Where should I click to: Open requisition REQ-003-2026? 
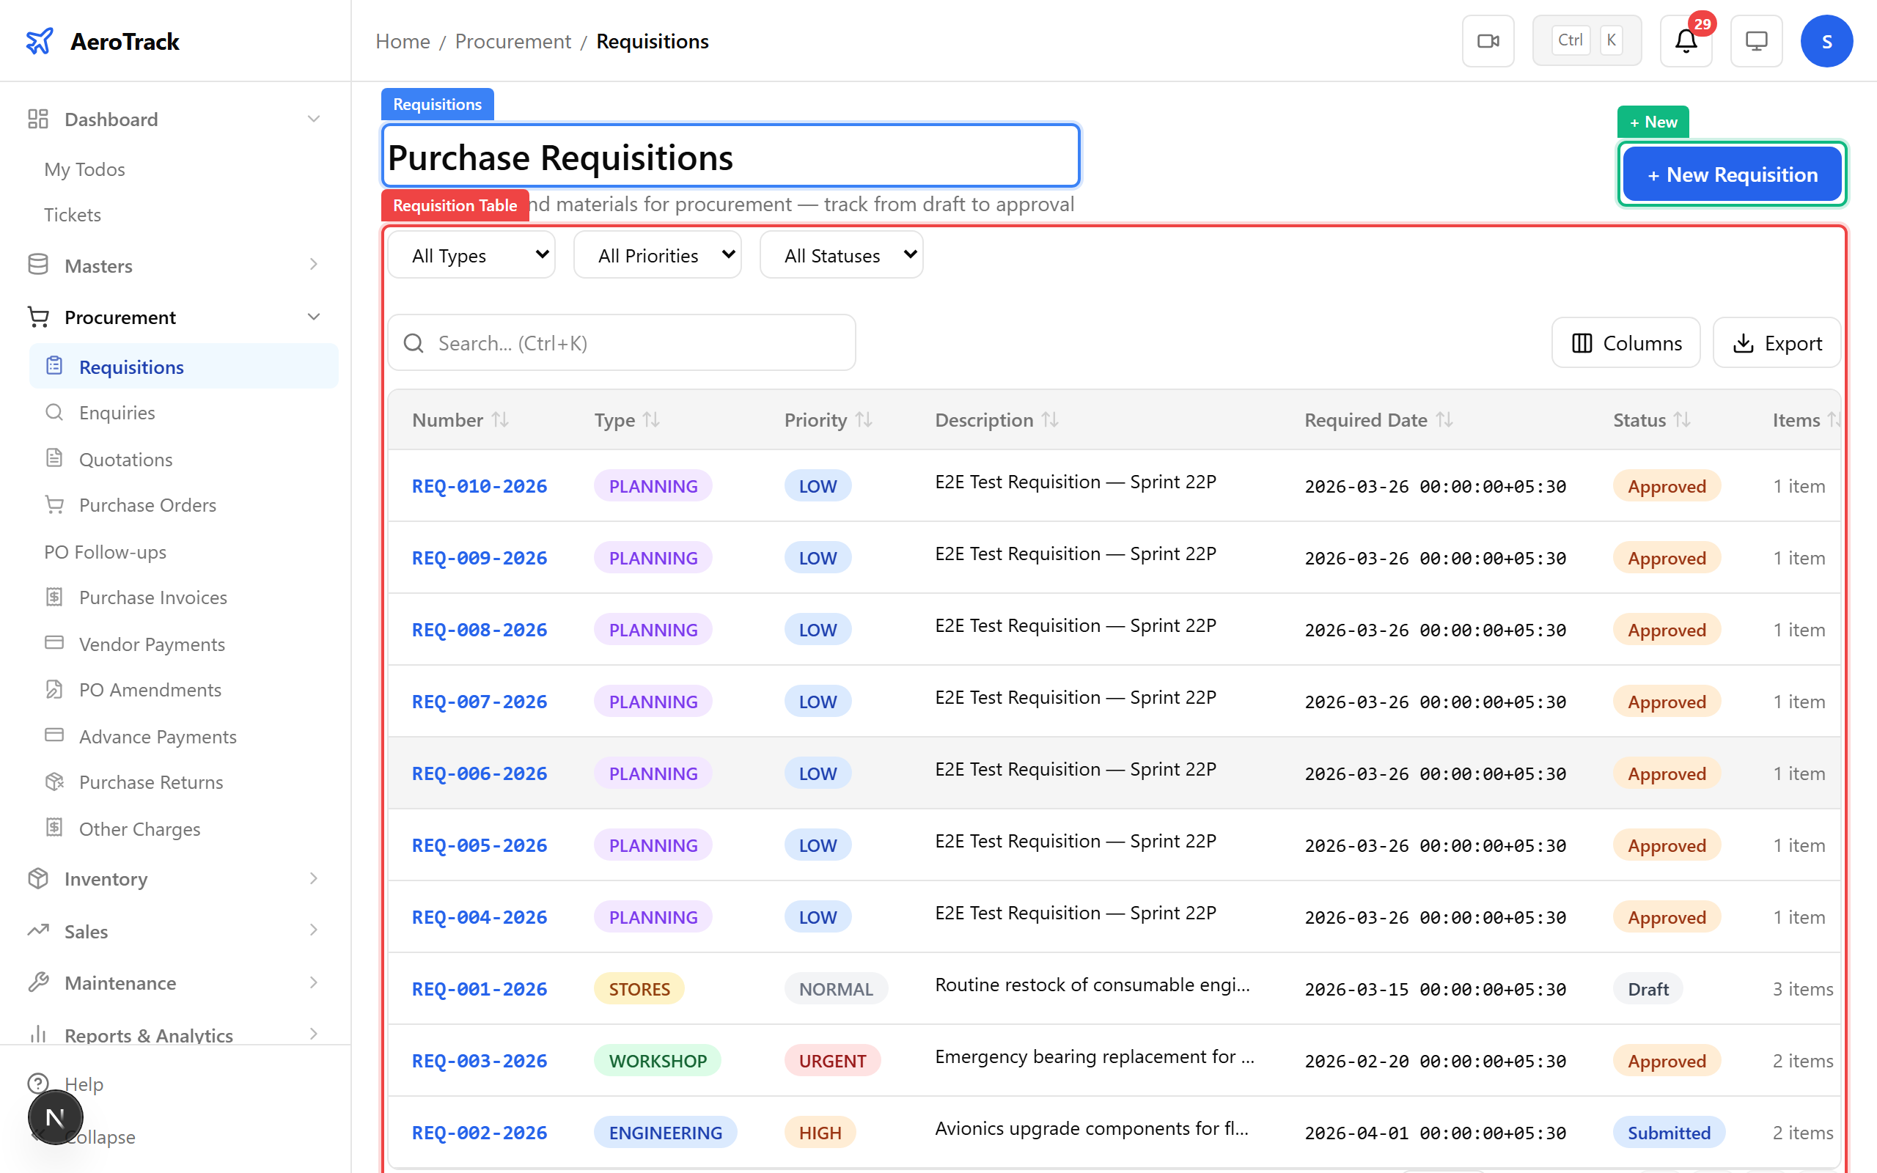[479, 1061]
